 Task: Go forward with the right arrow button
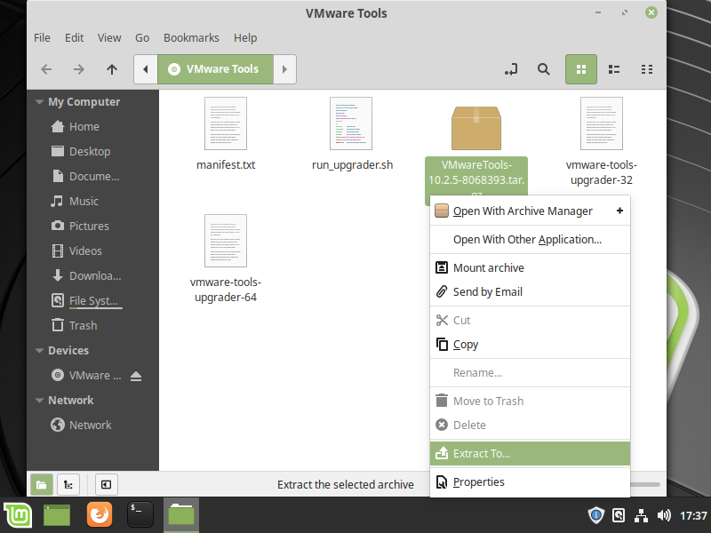click(79, 69)
